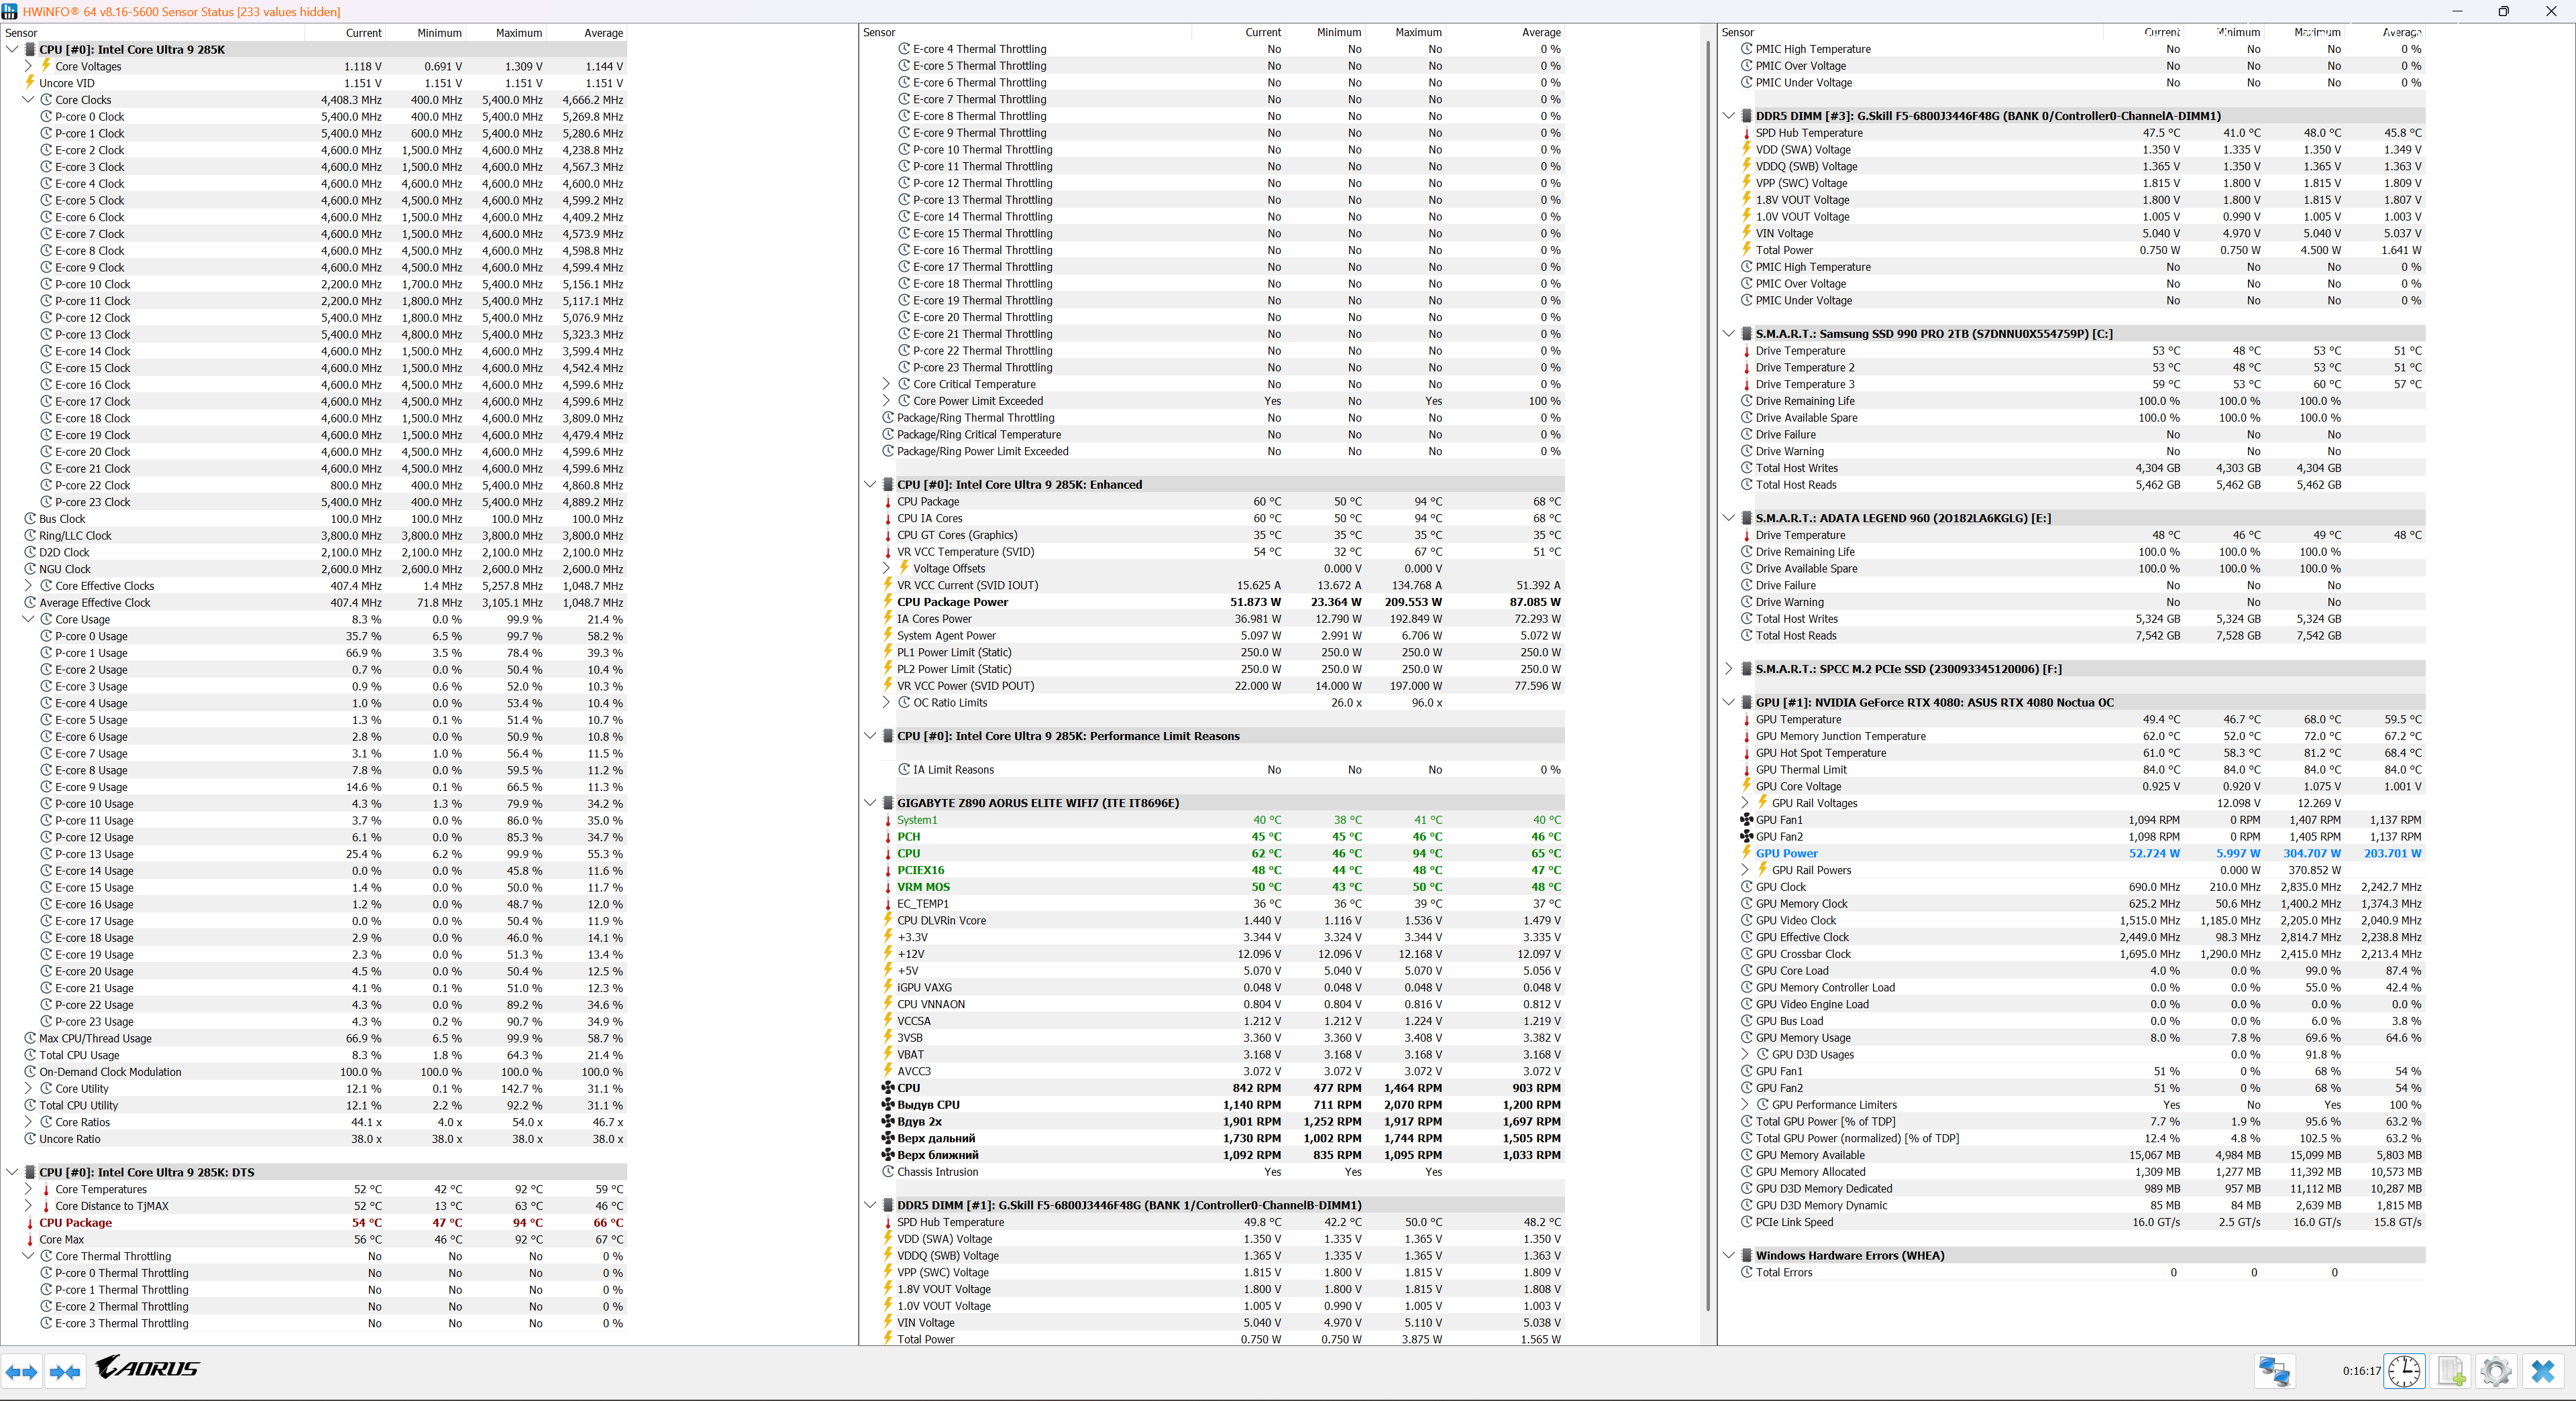This screenshot has height=1401, width=2576.
Task: Click the shrink panels arrows button
Action: 65,1372
